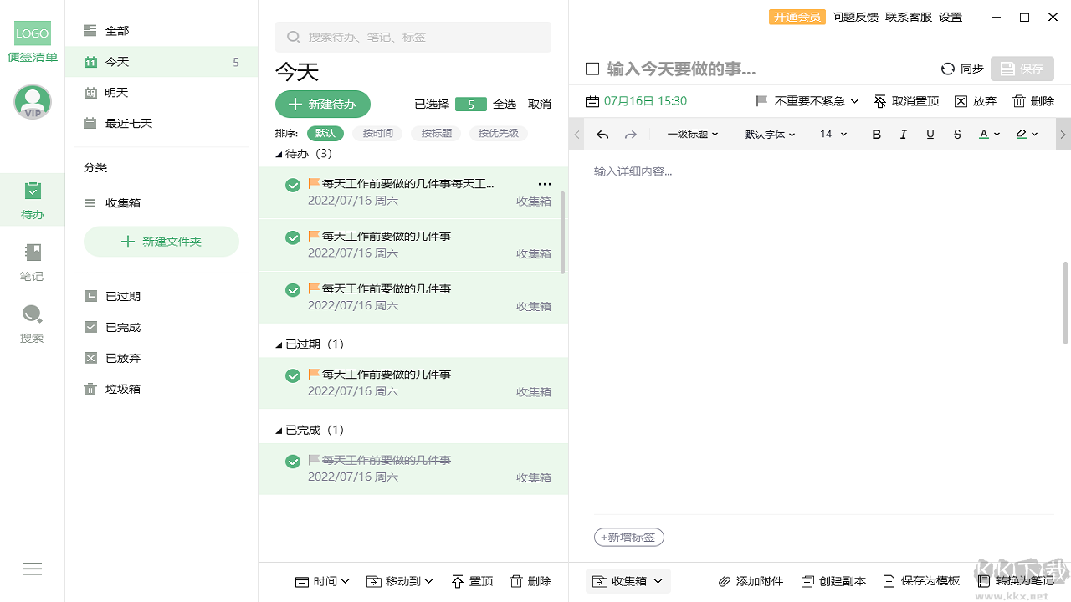This screenshot has width=1071, height=602.
Task: Open the font size dropdown showing 14
Action: coord(832,134)
